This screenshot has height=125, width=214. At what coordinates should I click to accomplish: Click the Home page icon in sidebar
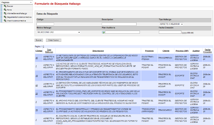coord(5,9)
